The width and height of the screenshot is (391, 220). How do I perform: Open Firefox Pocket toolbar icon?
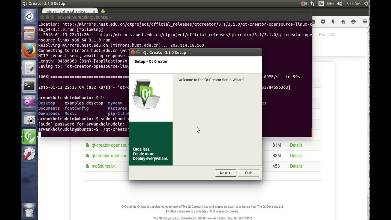tap(323, 22)
